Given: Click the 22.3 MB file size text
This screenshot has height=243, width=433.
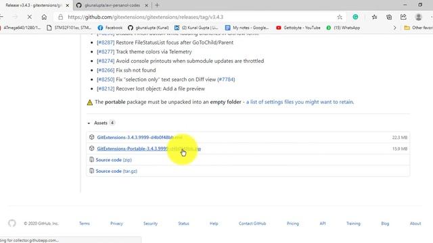Looking at the screenshot, I should click(x=400, y=137).
